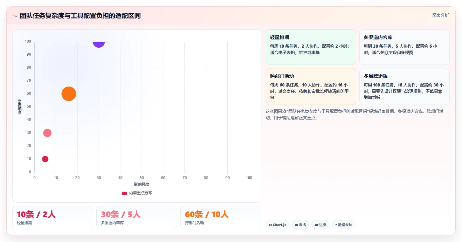Select the 进度 tag chip
462x242 pixels.
coord(321,225)
